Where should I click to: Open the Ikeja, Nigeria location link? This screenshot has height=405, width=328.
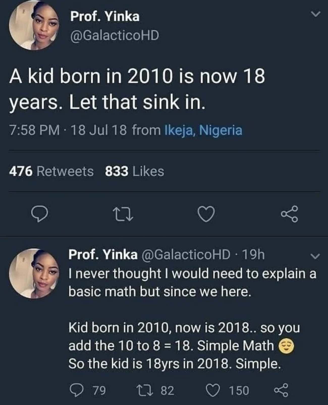(x=203, y=130)
